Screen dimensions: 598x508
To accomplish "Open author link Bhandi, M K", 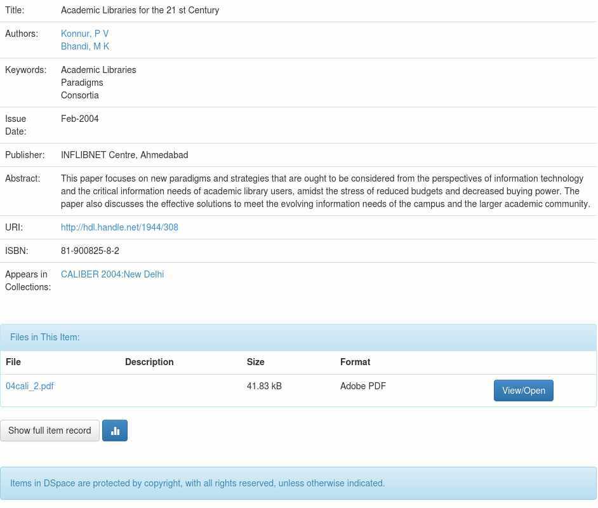I will pos(85,46).
